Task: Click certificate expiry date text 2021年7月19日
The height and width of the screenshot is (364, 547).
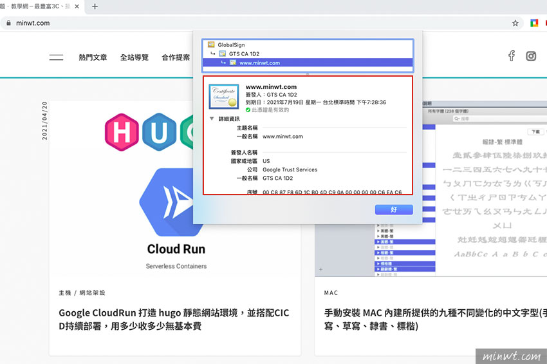Action: tap(285, 102)
